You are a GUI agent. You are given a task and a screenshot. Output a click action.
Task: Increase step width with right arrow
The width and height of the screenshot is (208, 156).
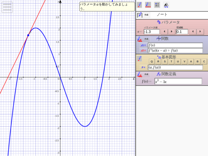pyautogui.click(x=200, y=32)
